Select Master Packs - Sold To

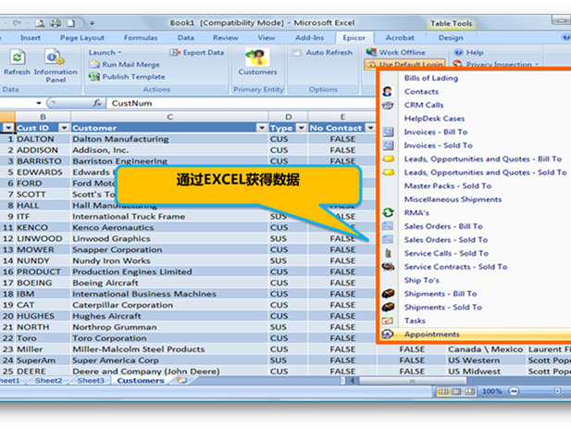448,186
